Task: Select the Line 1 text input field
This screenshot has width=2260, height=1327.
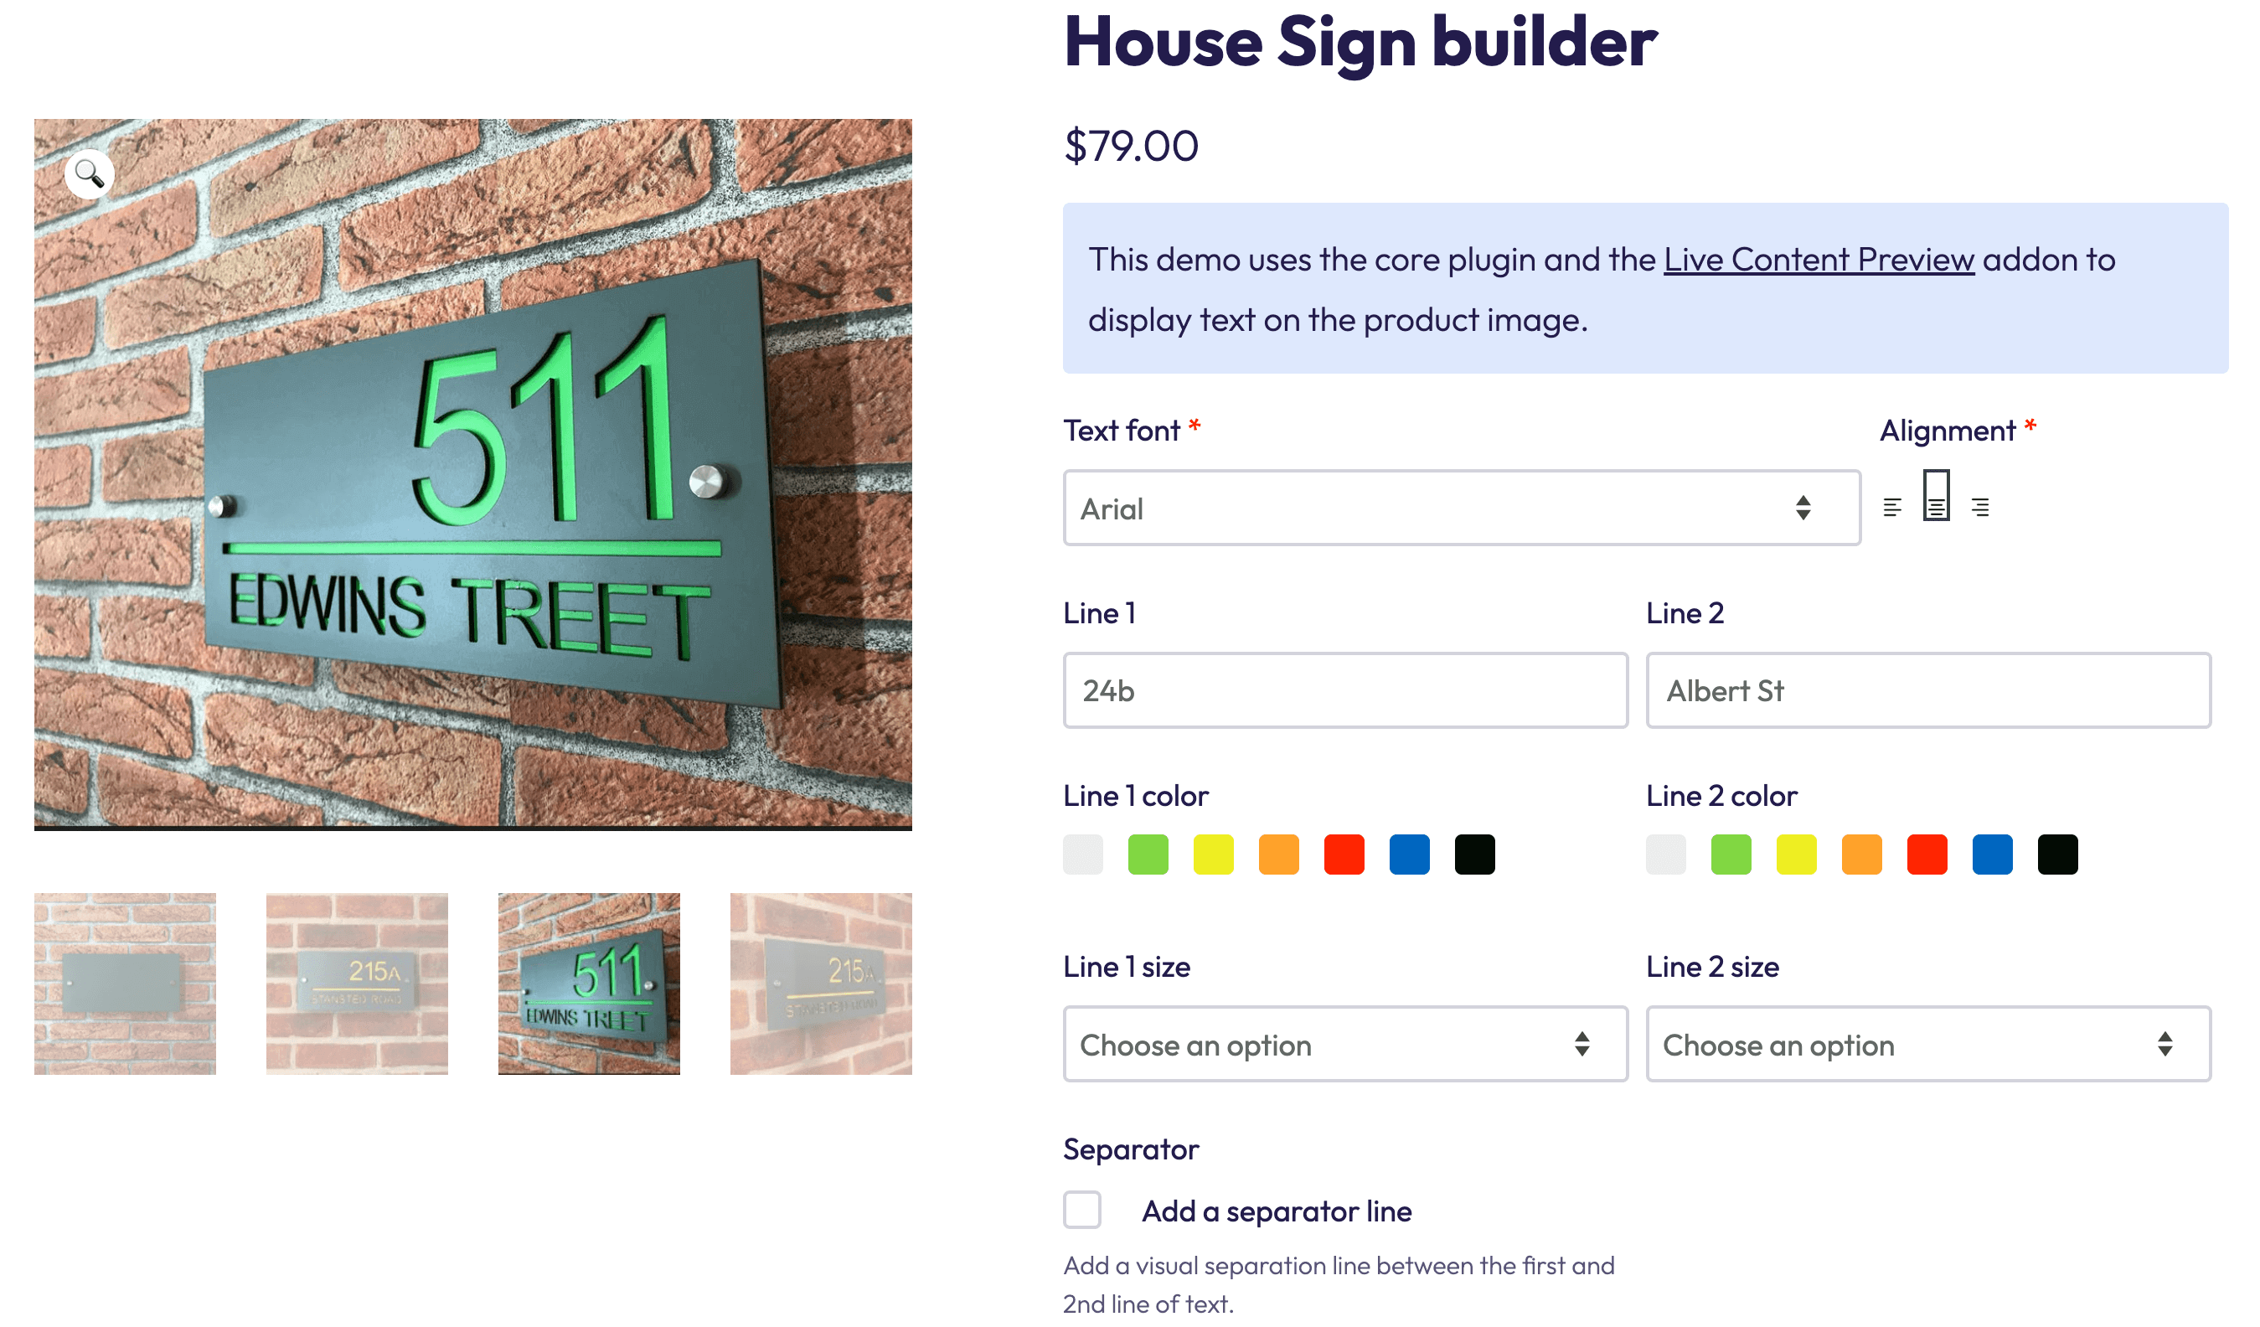Action: pyautogui.click(x=1345, y=690)
